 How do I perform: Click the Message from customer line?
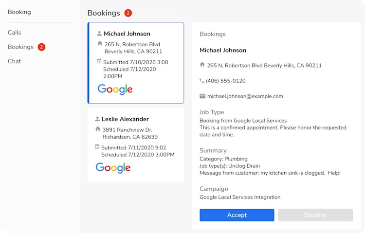tap(270, 173)
